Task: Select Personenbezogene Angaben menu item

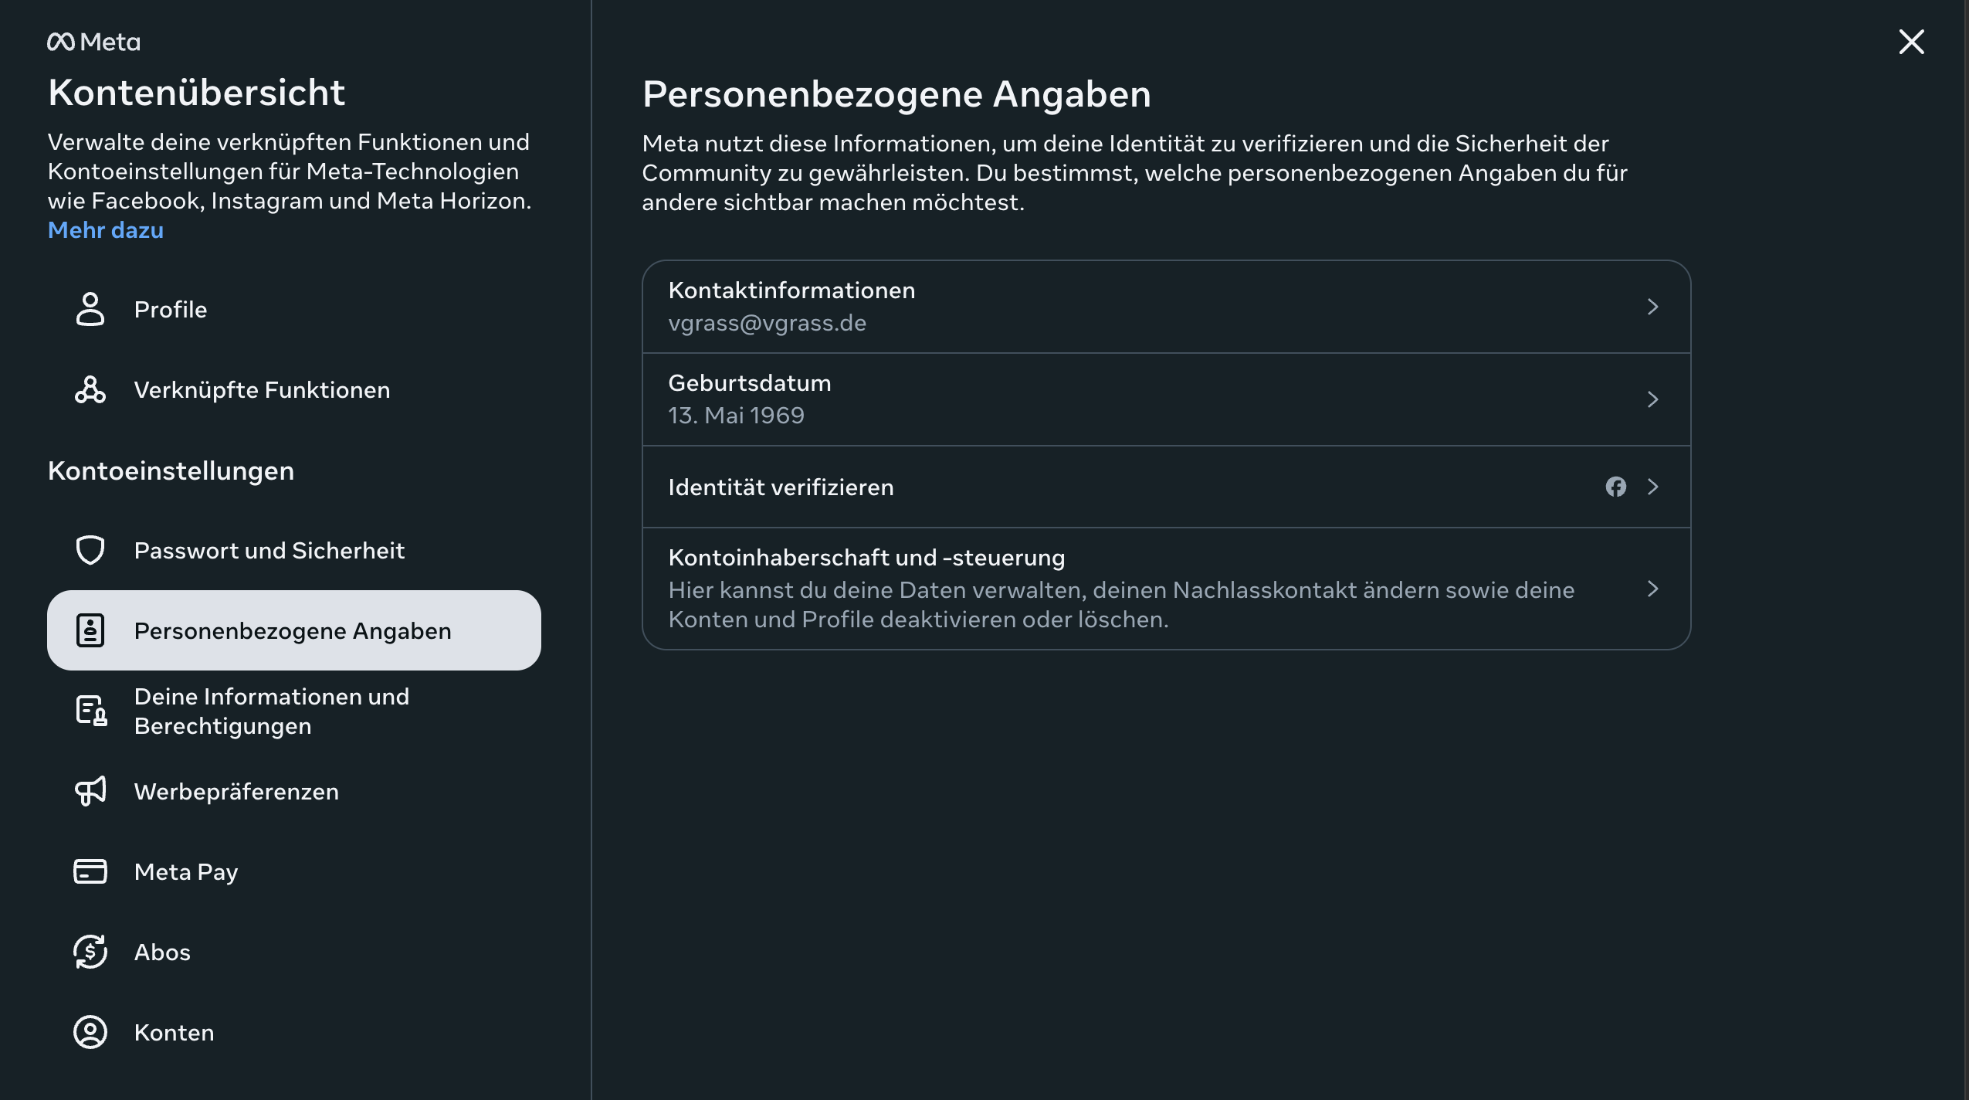Action: pyautogui.click(x=293, y=630)
